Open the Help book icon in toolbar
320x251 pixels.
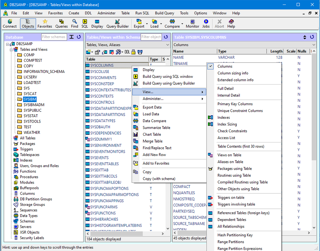coord(231,23)
